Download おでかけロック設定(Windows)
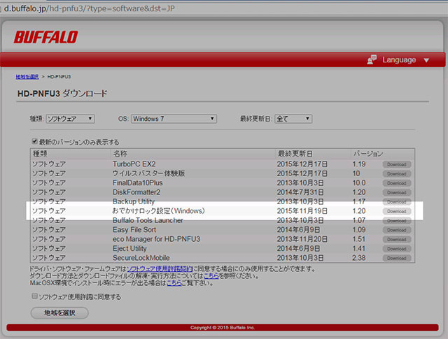 click(397, 211)
